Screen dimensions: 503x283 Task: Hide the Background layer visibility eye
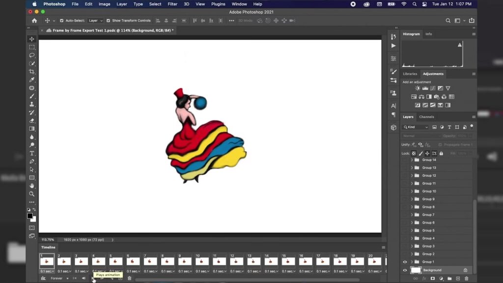click(405, 270)
